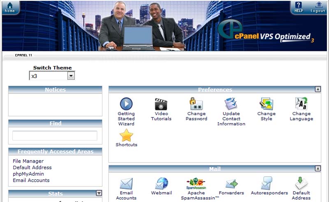Open Email Accounts from Frequently Accessed Areas
Screen dimensions: 329x202
(x=31, y=180)
